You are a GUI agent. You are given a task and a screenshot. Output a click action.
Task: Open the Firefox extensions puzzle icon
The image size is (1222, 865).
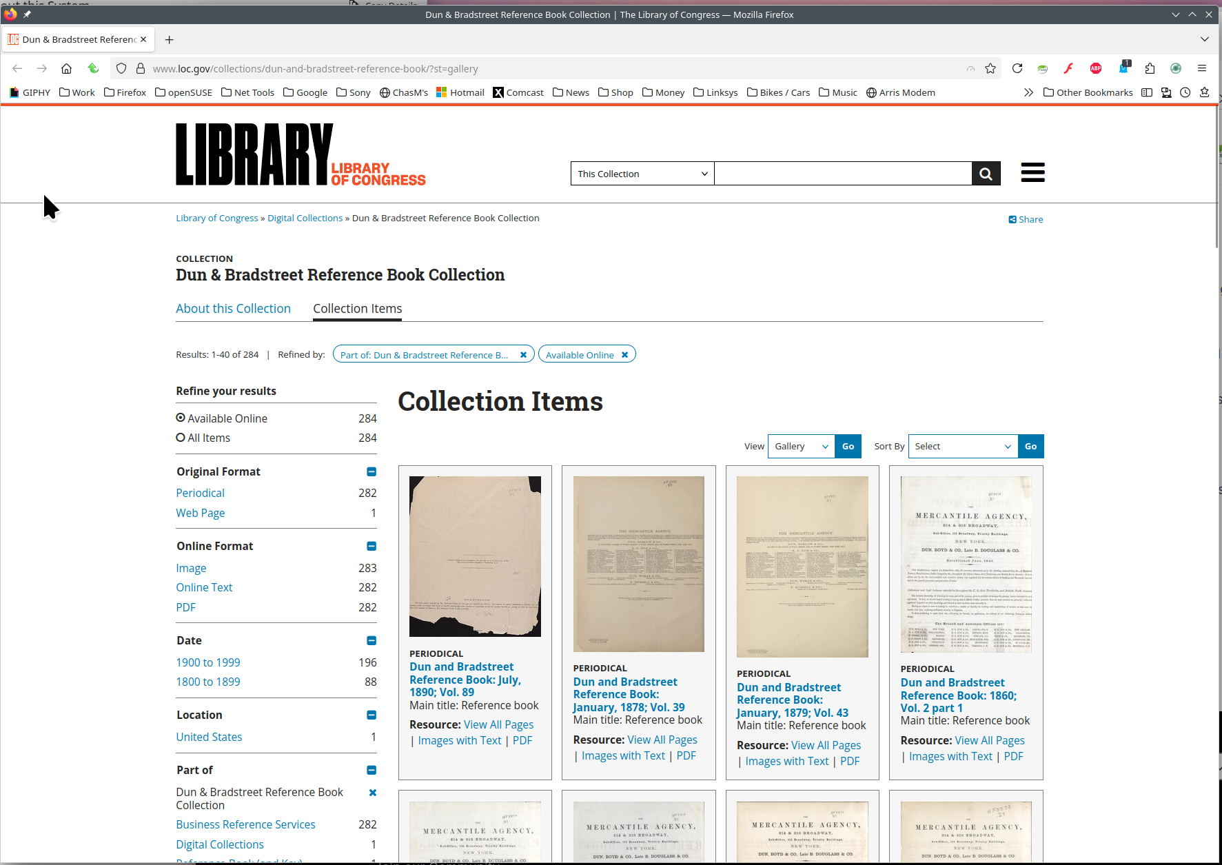(x=1150, y=68)
